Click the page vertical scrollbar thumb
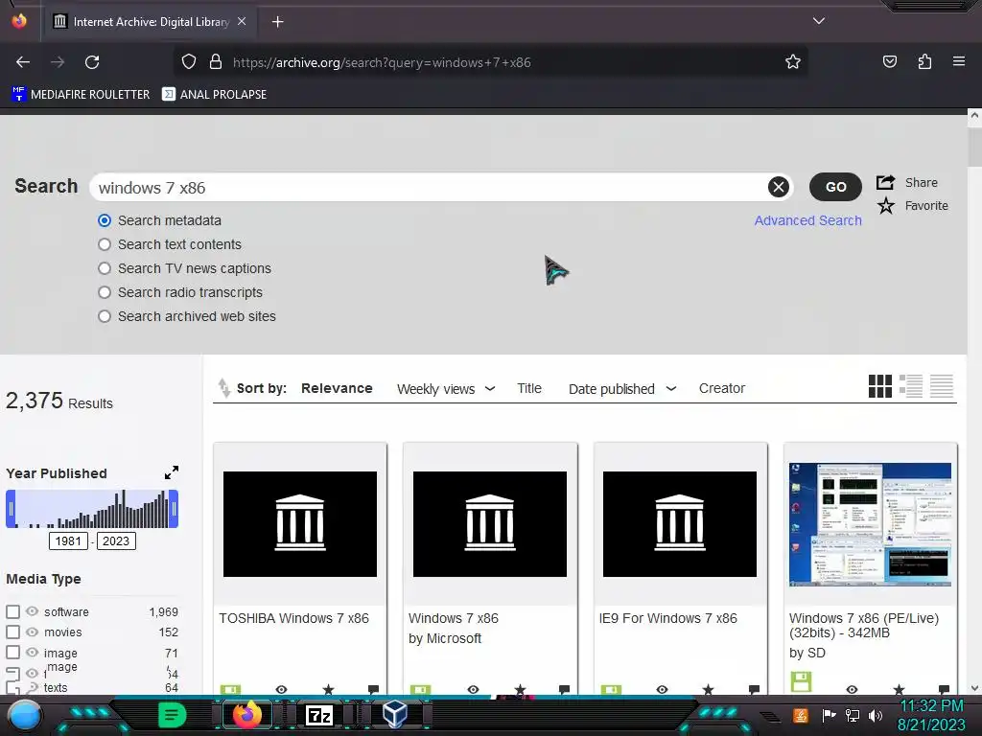The height and width of the screenshot is (736, 982). coord(974,147)
